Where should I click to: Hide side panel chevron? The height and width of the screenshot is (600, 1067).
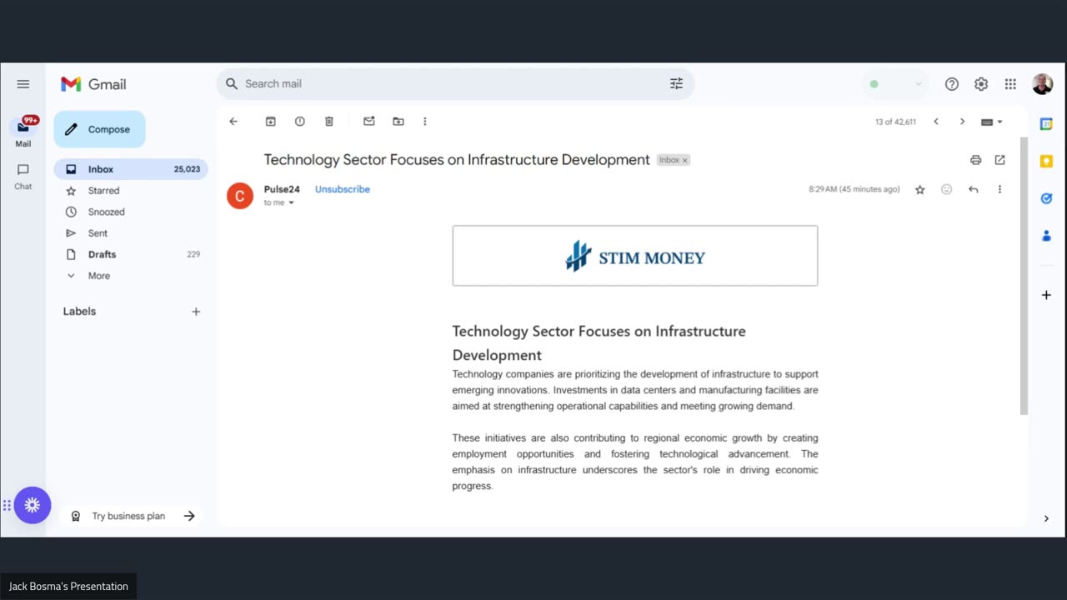click(x=1046, y=518)
